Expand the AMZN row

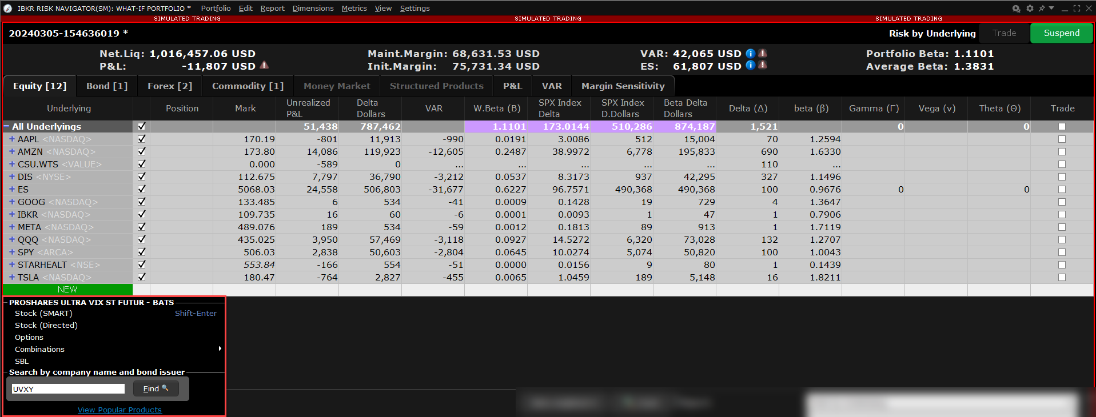pos(12,151)
